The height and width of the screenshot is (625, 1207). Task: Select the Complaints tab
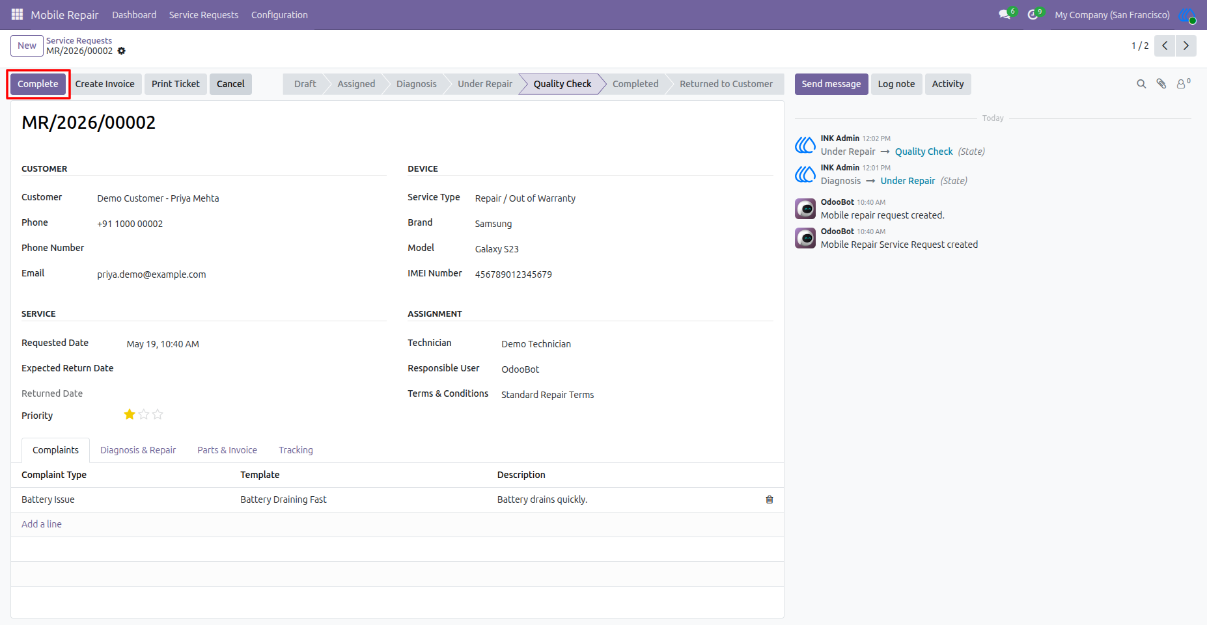tap(55, 450)
